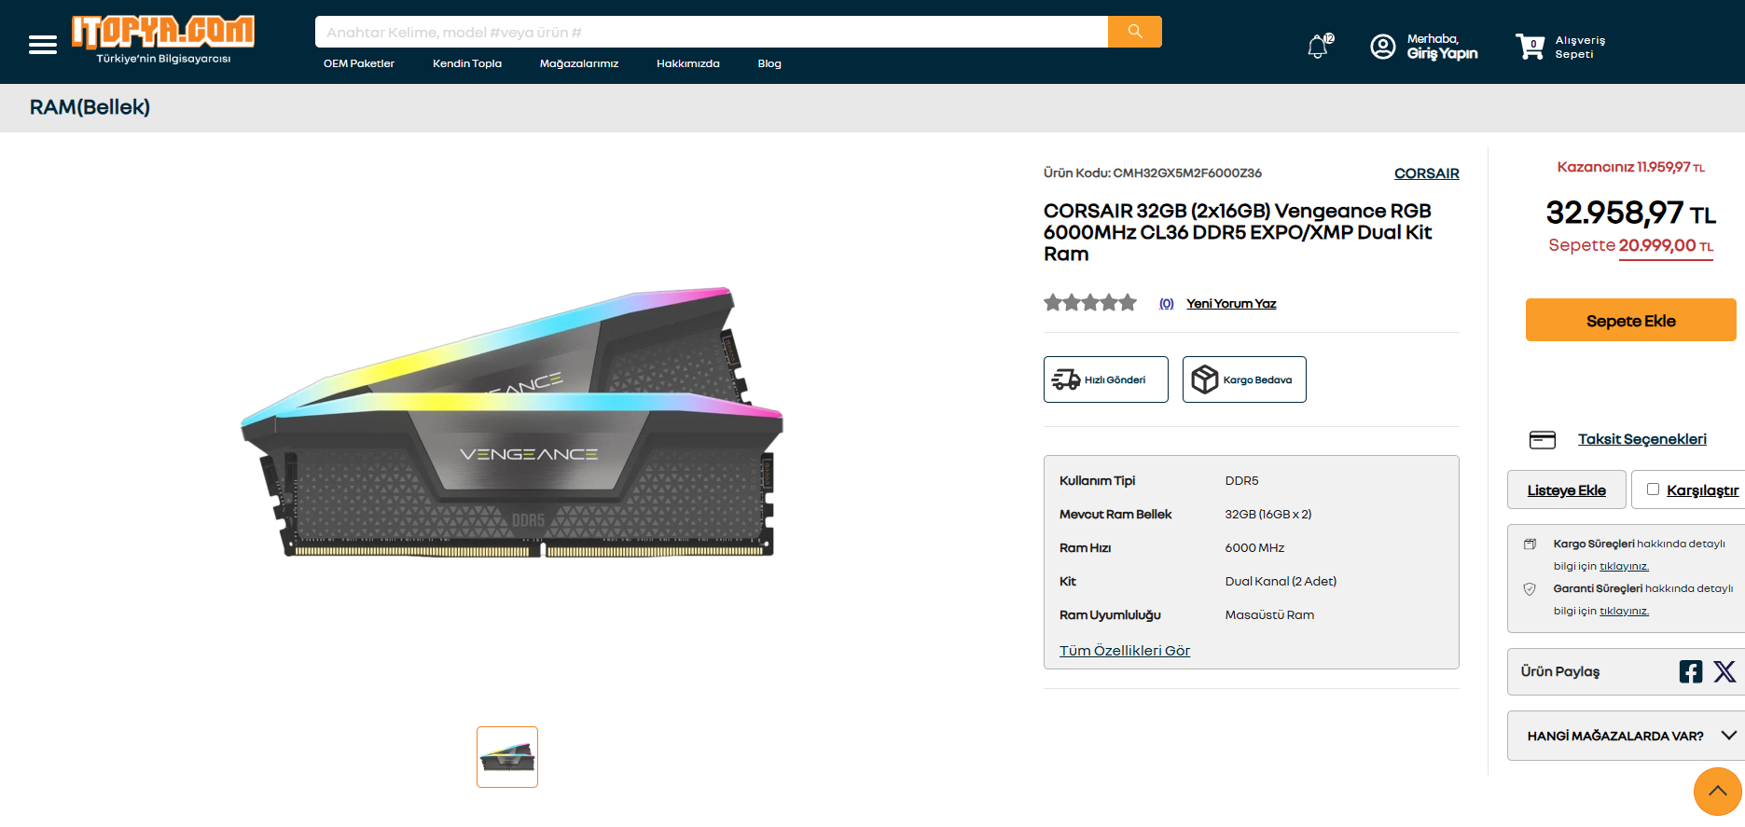1745x827 pixels.
Task: Click the Masaüstü Ram spec value
Action: (x=1269, y=615)
